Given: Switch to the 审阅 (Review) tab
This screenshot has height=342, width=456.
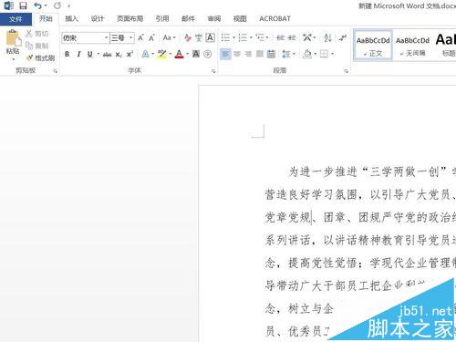Looking at the screenshot, I should click(x=214, y=19).
